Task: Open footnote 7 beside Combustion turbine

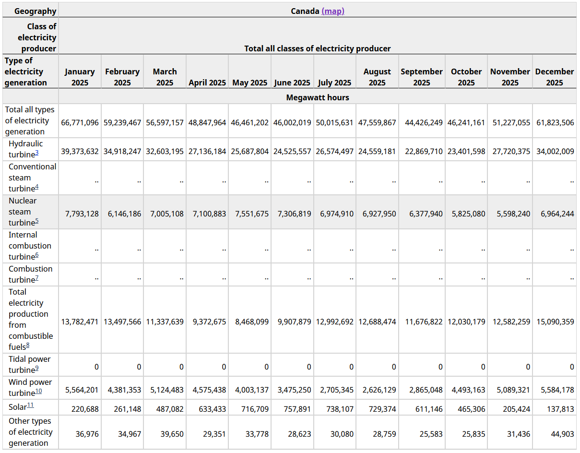Action: 37,279
